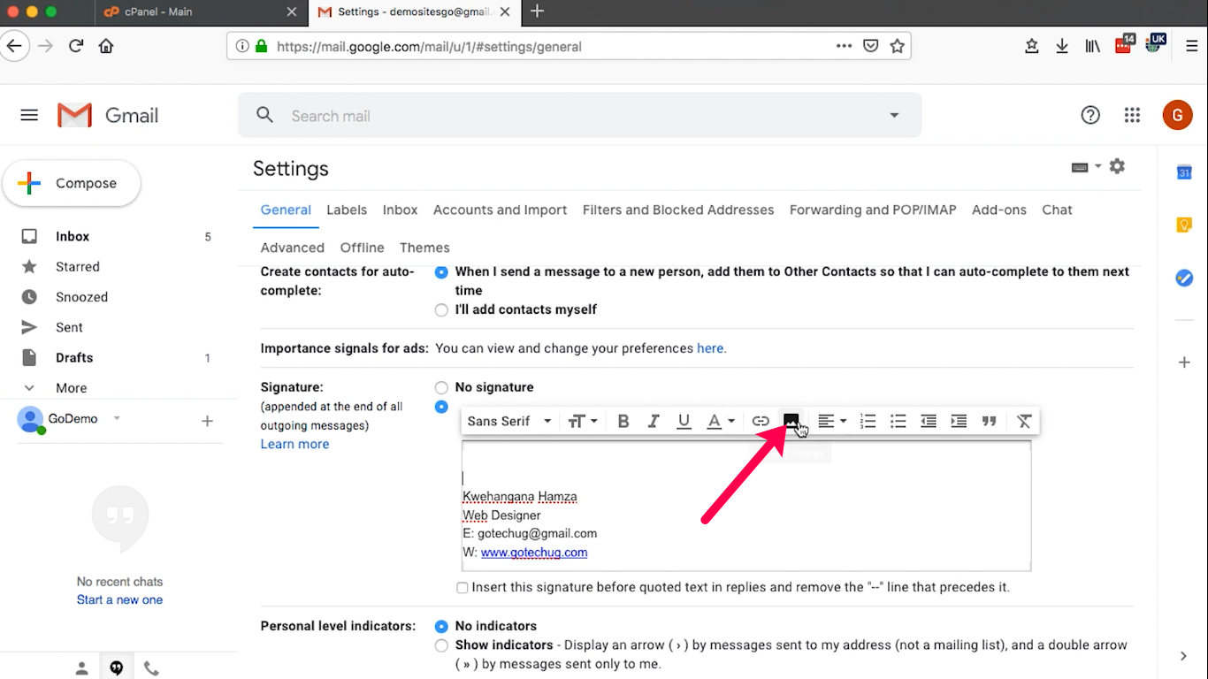1208x679 pixels.
Task: Bookmark this page with the star
Action: pos(898,46)
